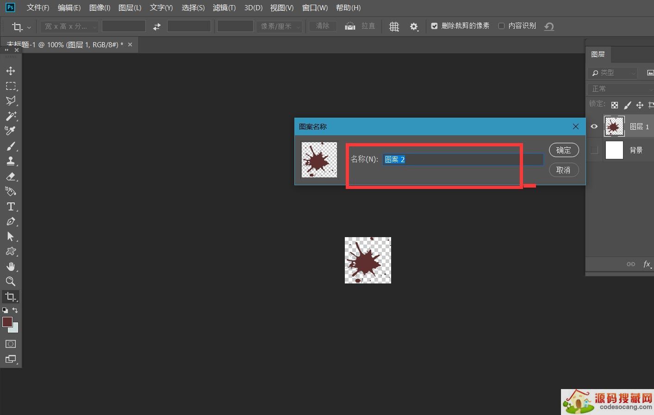The width and height of the screenshot is (654, 415).
Task: Open the crop ratio preset dropdown
Action: tap(69, 26)
